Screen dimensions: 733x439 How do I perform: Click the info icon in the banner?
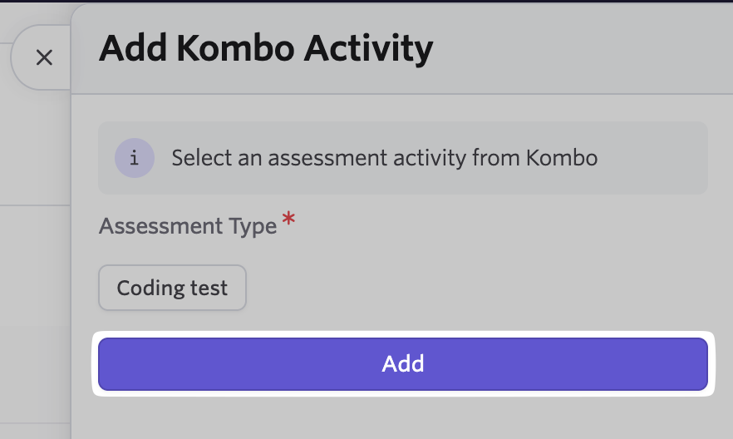click(x=135, y=158)
